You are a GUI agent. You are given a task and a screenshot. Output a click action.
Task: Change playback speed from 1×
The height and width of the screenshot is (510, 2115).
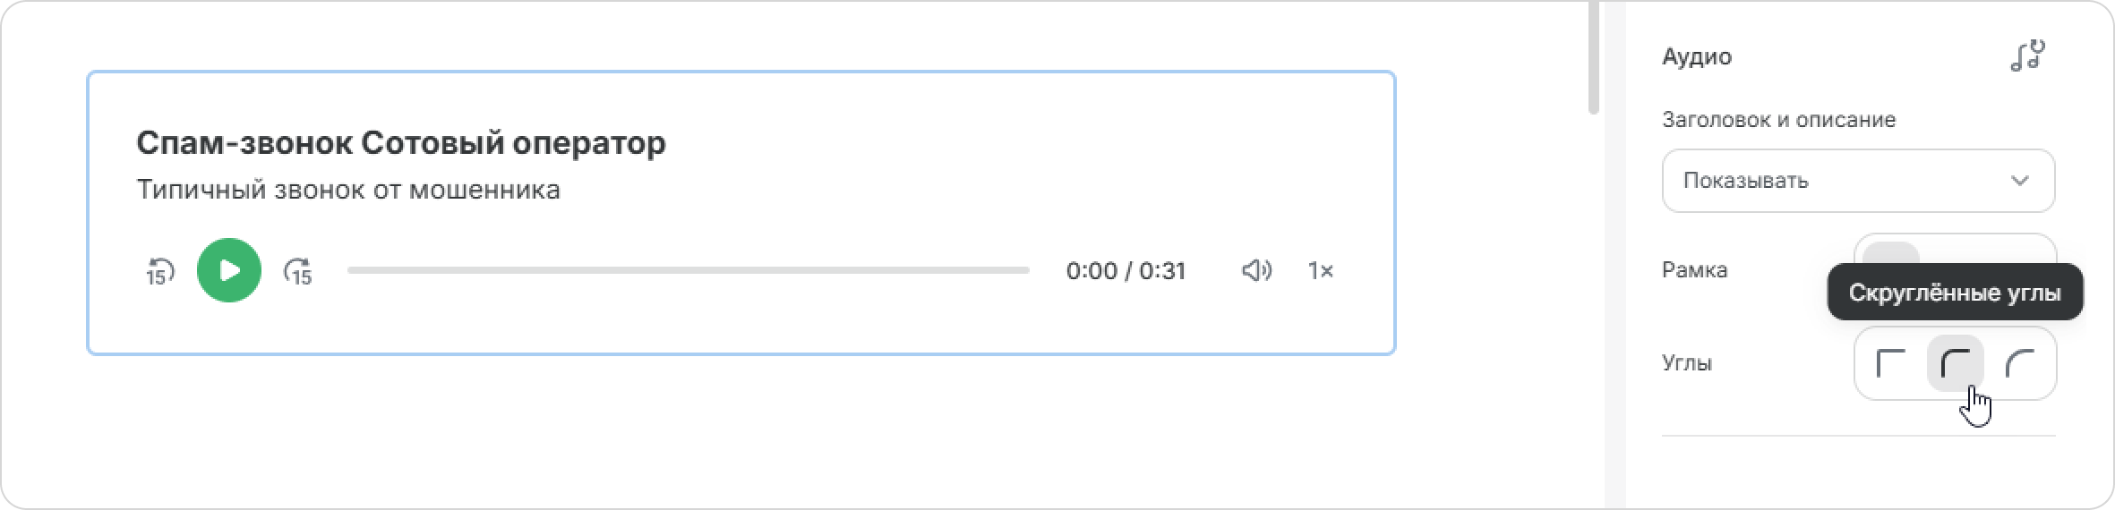point(1321,270)
